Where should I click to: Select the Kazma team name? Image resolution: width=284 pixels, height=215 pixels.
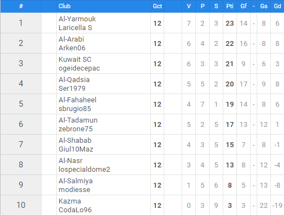(x=69, y=201)
